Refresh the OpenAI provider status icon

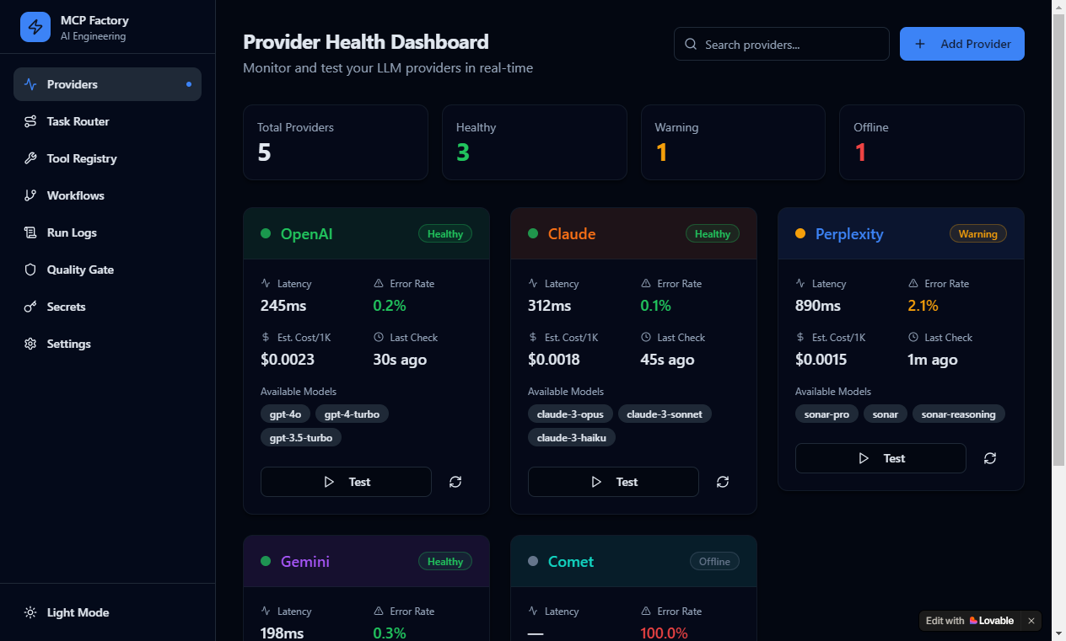(455, 482)
